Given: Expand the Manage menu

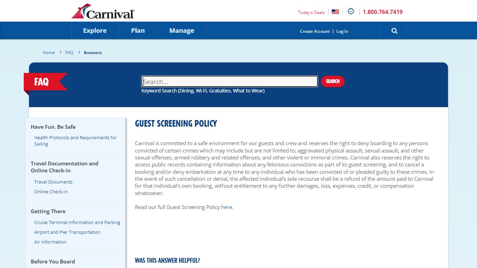Looking at the screenshot, I should (x=182, y=31).
